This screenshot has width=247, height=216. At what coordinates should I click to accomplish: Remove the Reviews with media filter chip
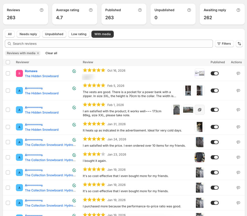pyautogui.click(x=38, y=53)
